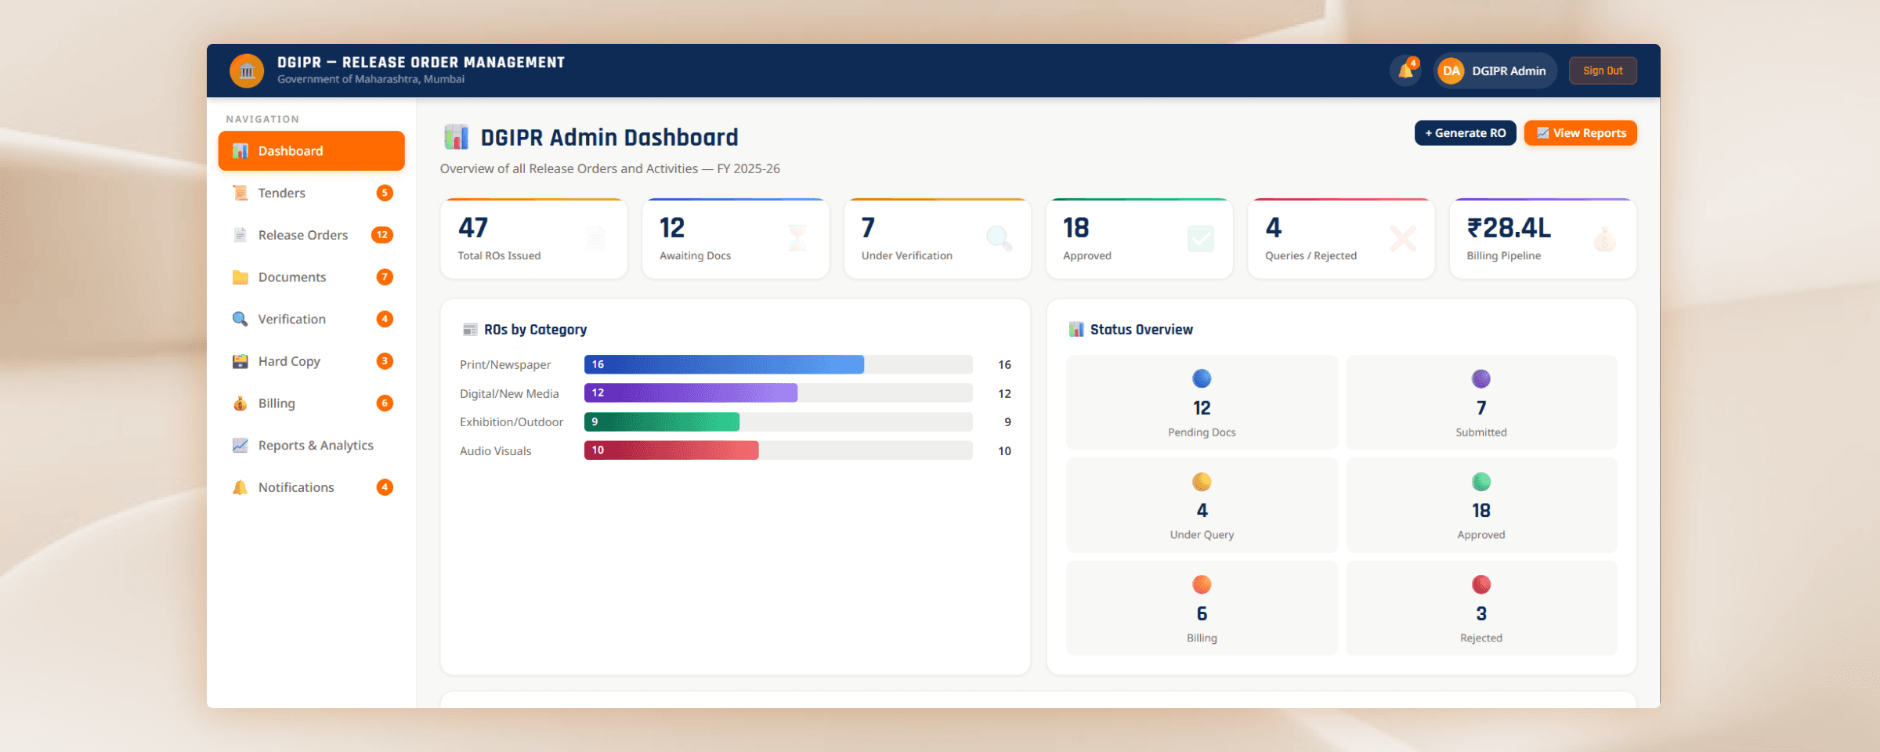Open the Total ROs Issued card

533,238
